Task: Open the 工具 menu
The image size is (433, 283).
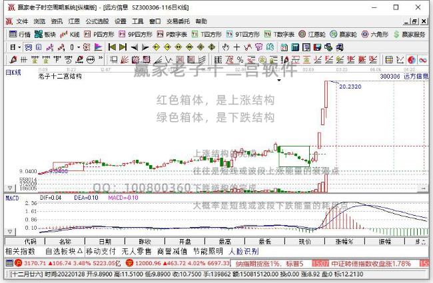Action: point(137,21)
